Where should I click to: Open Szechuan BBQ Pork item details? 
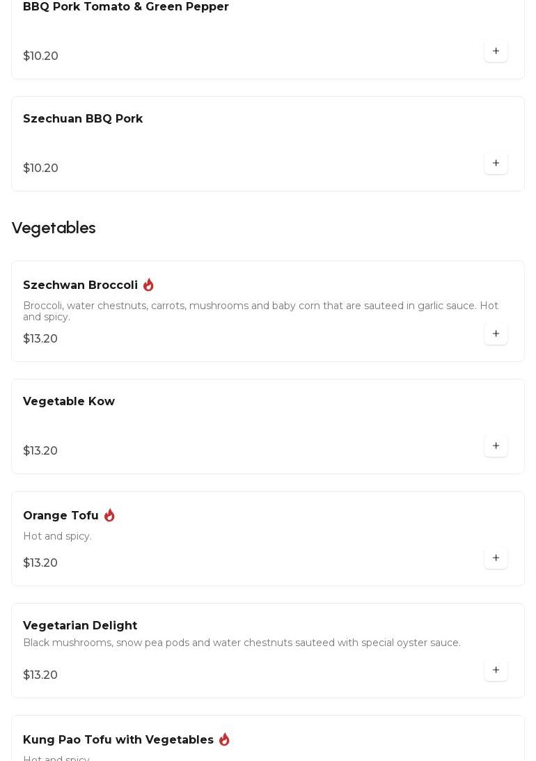(x=83, y=119)
